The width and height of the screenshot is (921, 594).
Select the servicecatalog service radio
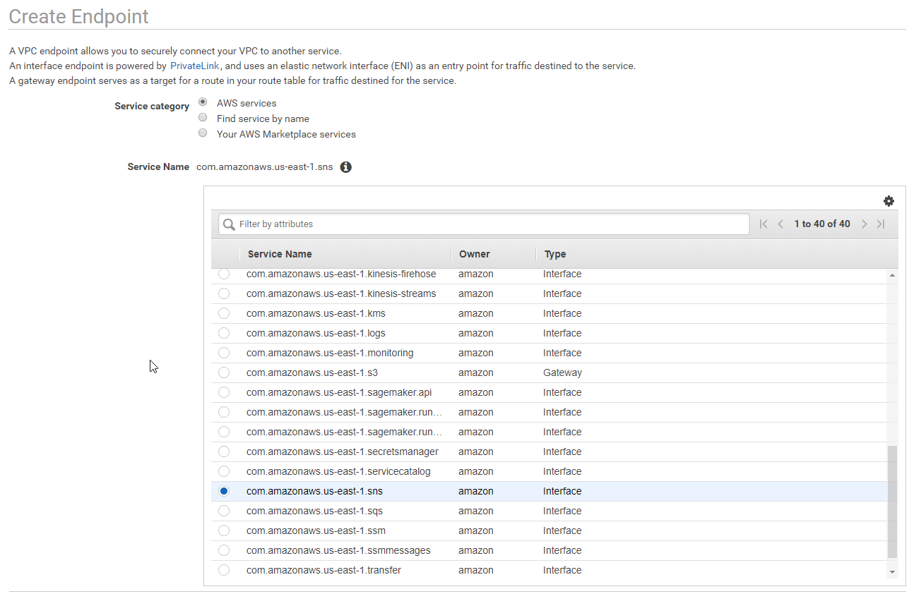(224, 471)
